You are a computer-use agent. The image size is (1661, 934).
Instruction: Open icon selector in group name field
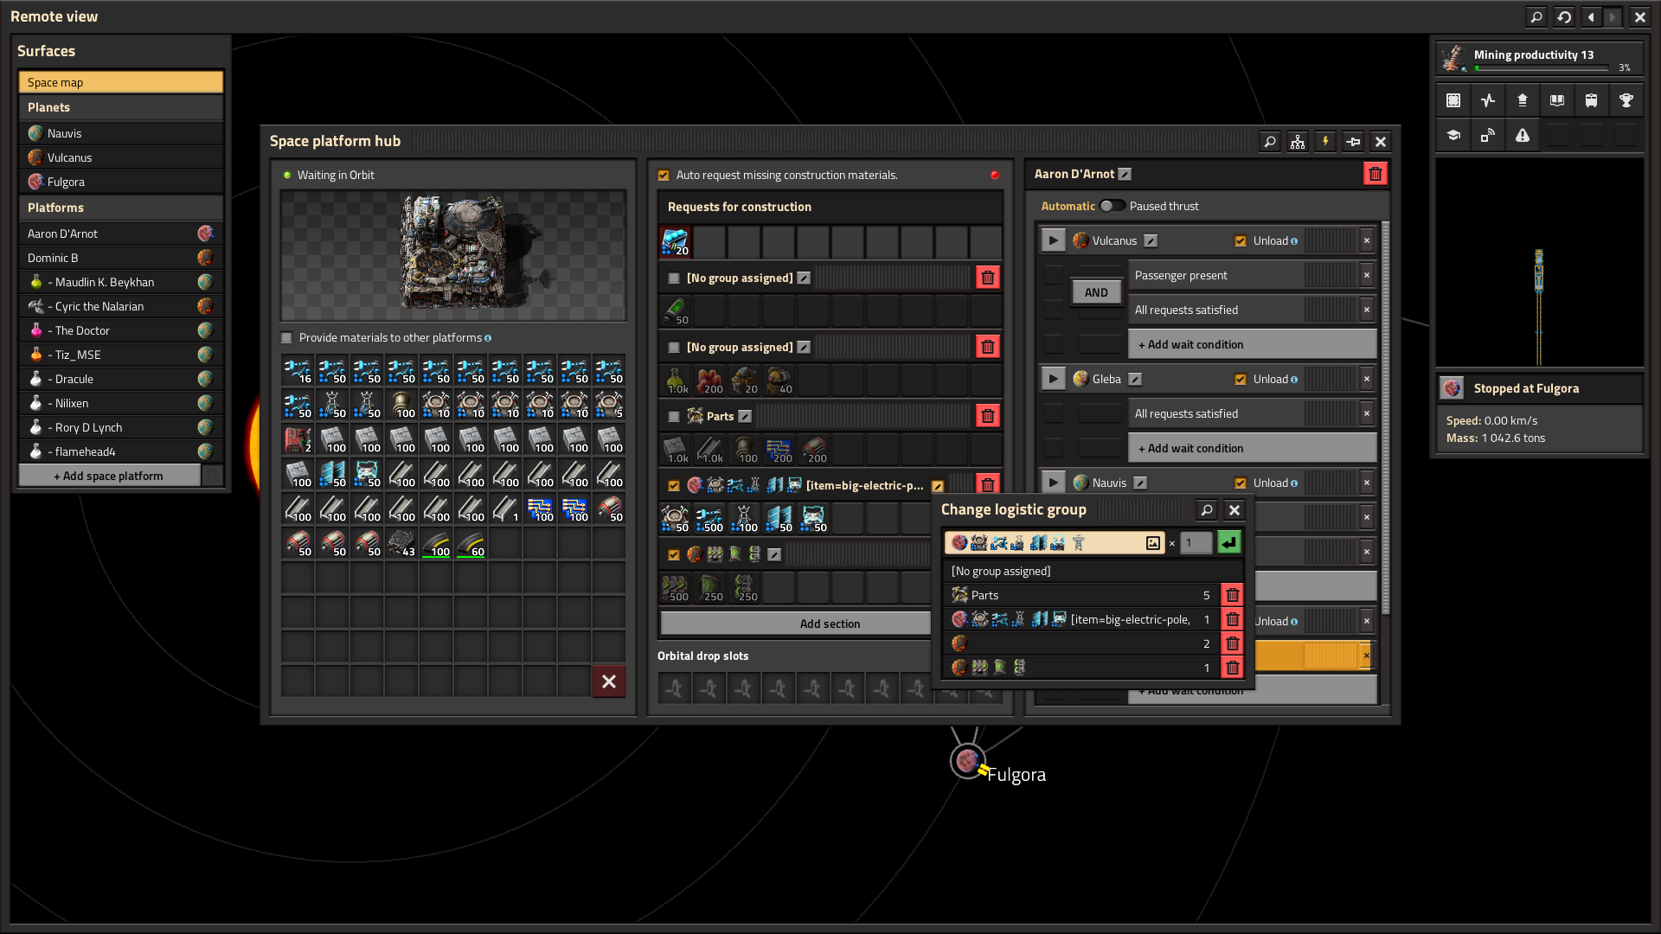1153,543
